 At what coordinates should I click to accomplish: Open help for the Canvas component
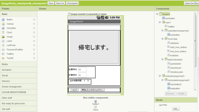pyautogui.click(x=34, y=24)
